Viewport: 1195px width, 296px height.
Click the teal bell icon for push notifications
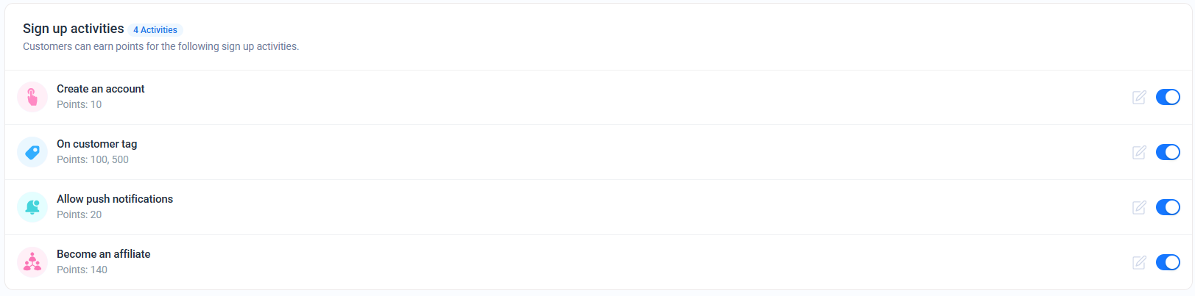click(x=32, y=207)
